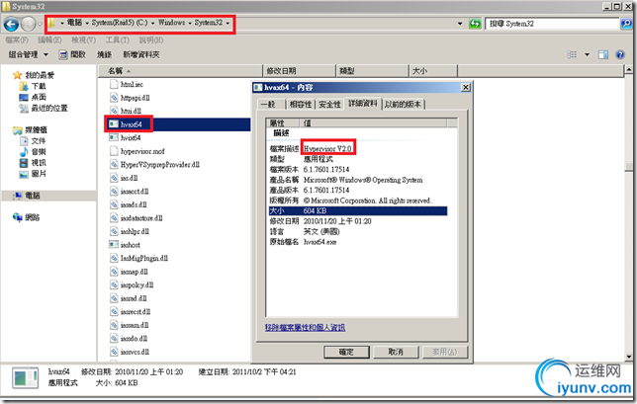Sort by the 名稱 column header
The image size is (637, 404).
(180, 71)
